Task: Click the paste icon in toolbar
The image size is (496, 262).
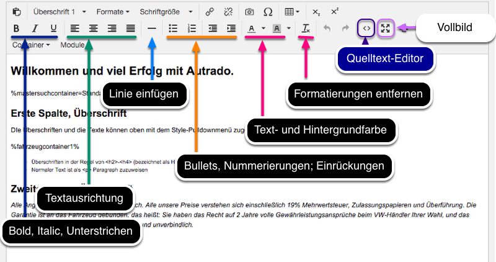Action: coord(17,12)
